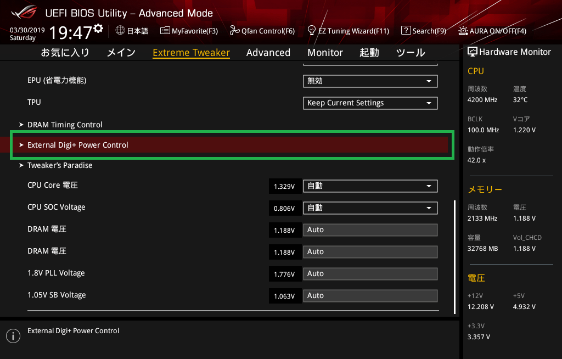Screen dimensions: 562x359
Task: Expand Tweaker's Paradise submenu
Action: tap(56, 165)
